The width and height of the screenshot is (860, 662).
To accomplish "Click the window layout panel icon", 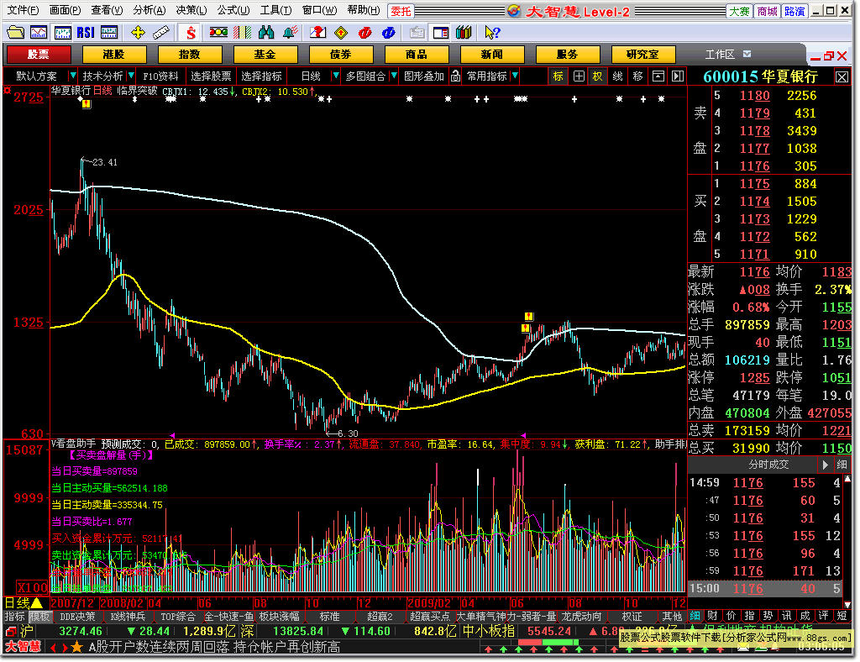I will 440,33.
